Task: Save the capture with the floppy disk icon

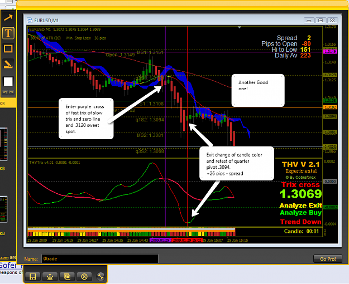Action: [33, 276]
